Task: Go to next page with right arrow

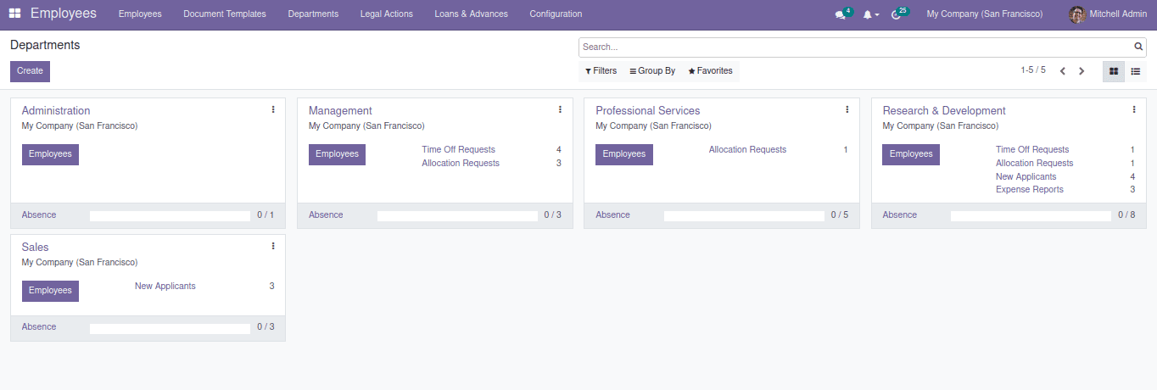Action: pyautogui.click(x=1082, y=71)
